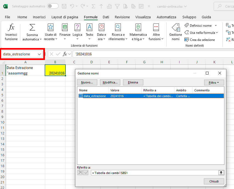Cancel formula bar entry with X
The height and width of the screenshot is (189, 234).
tap(52, 54)
